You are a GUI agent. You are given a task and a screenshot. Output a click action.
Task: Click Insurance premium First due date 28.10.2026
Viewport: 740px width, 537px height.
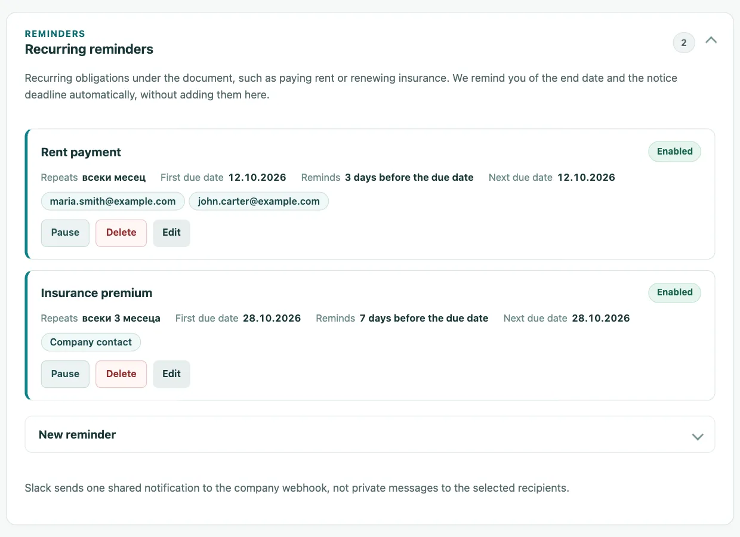pyautogui.click(x=272, y=318)
